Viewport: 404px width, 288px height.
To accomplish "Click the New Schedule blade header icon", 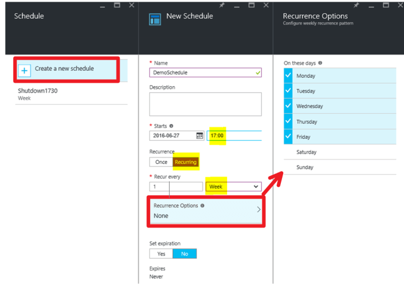I will (x=155, y=18).
